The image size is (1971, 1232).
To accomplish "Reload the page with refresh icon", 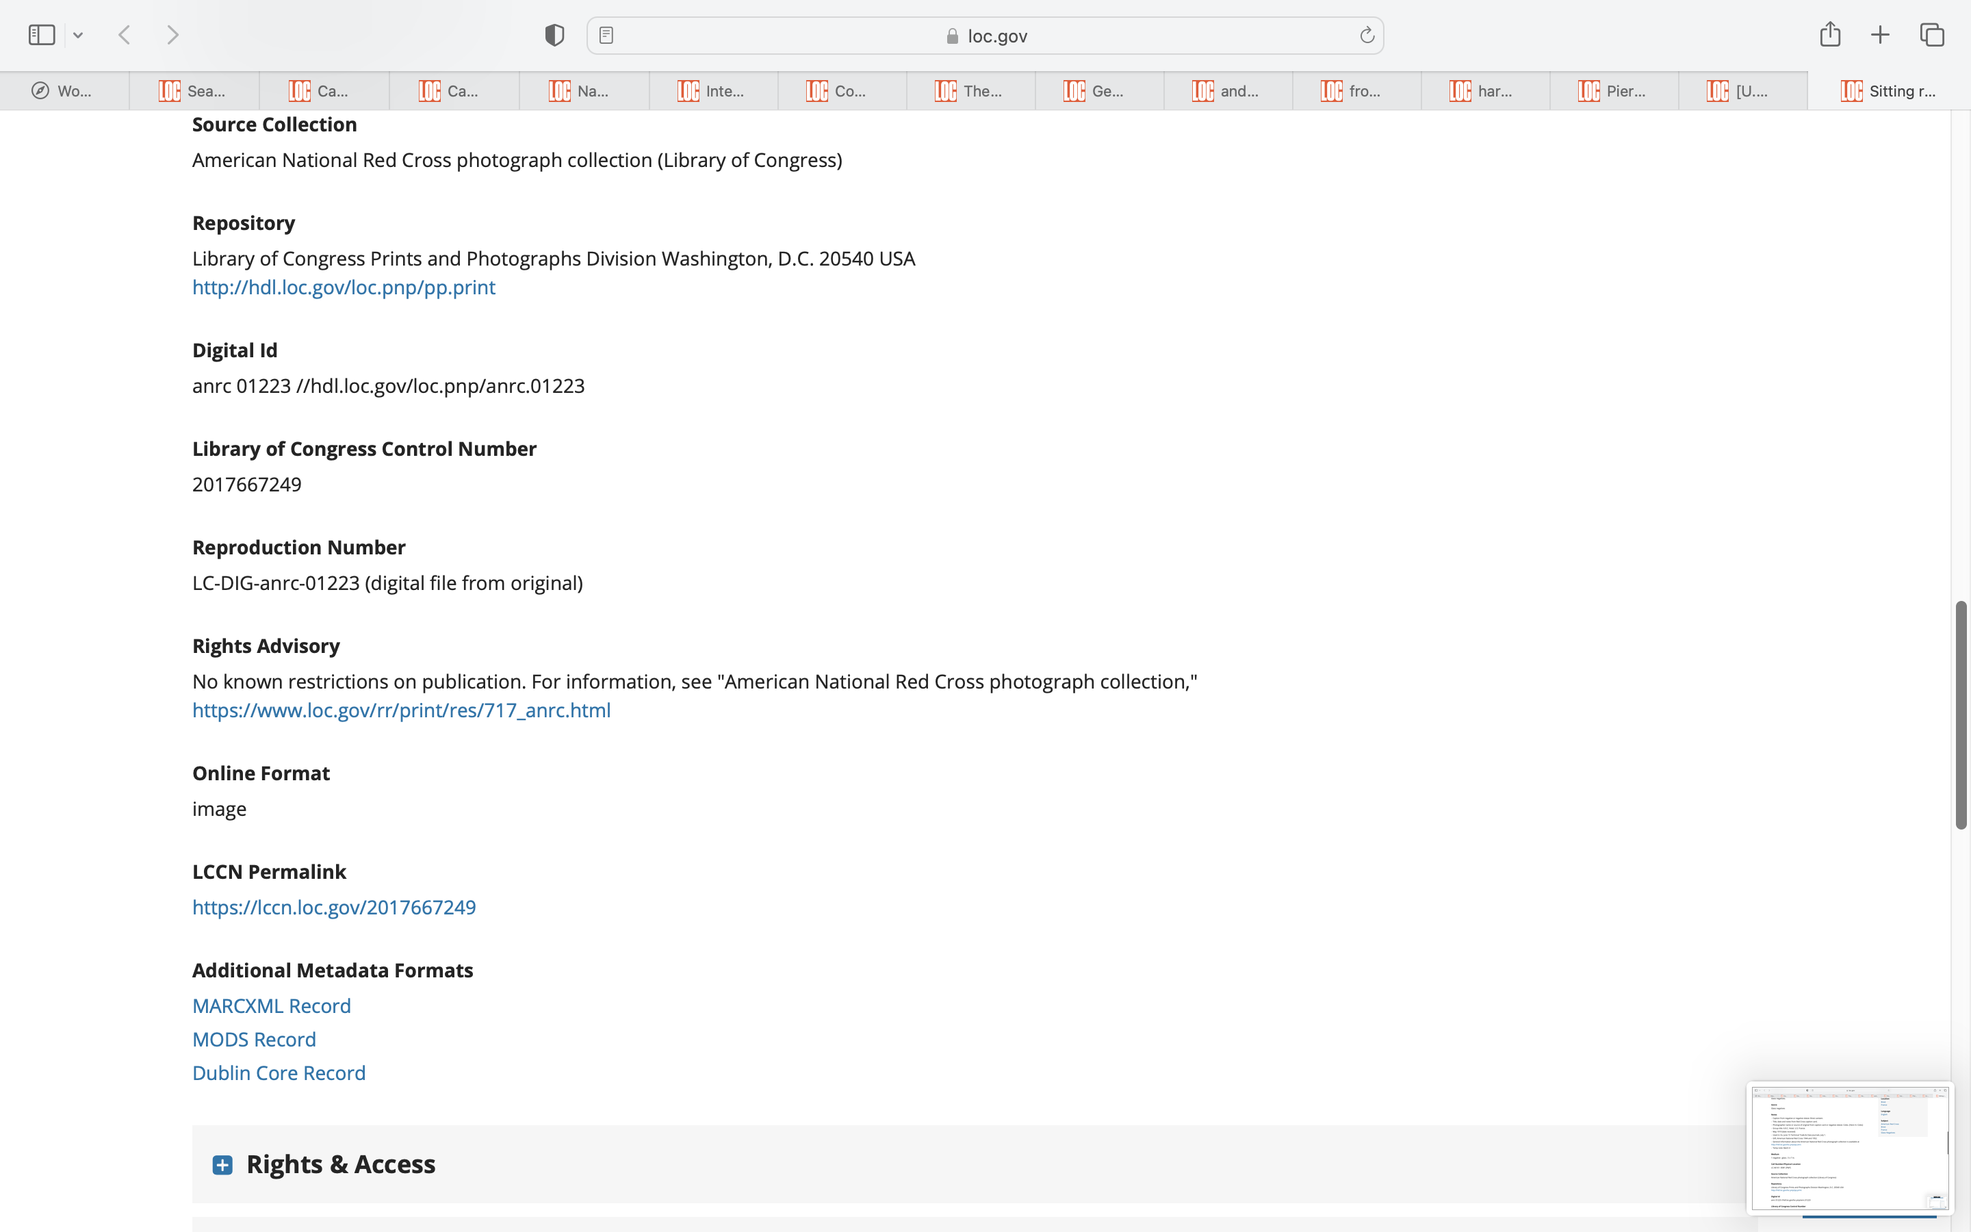I will 1367,35.
